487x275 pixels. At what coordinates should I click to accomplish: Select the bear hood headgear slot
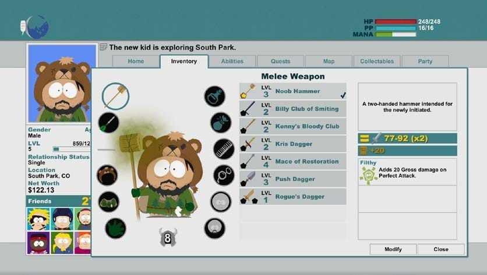[x=107, y=175]
